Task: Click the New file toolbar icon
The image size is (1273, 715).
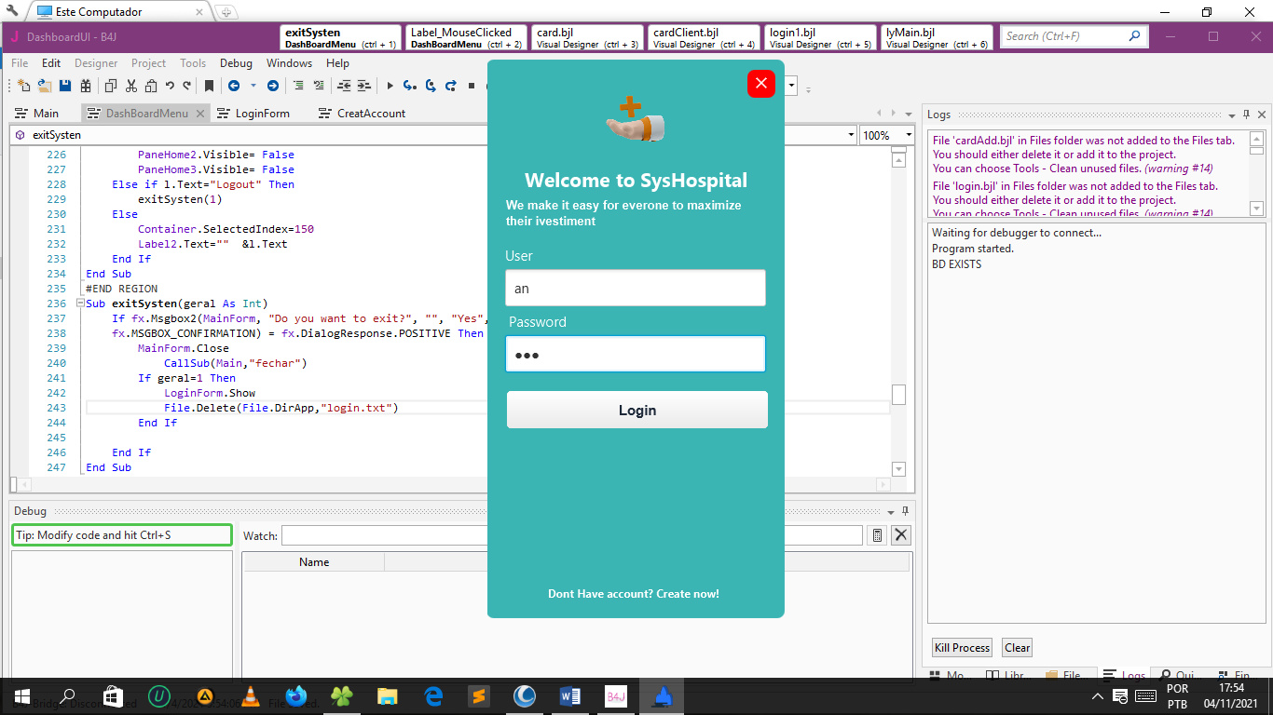Action: point(24,86)
